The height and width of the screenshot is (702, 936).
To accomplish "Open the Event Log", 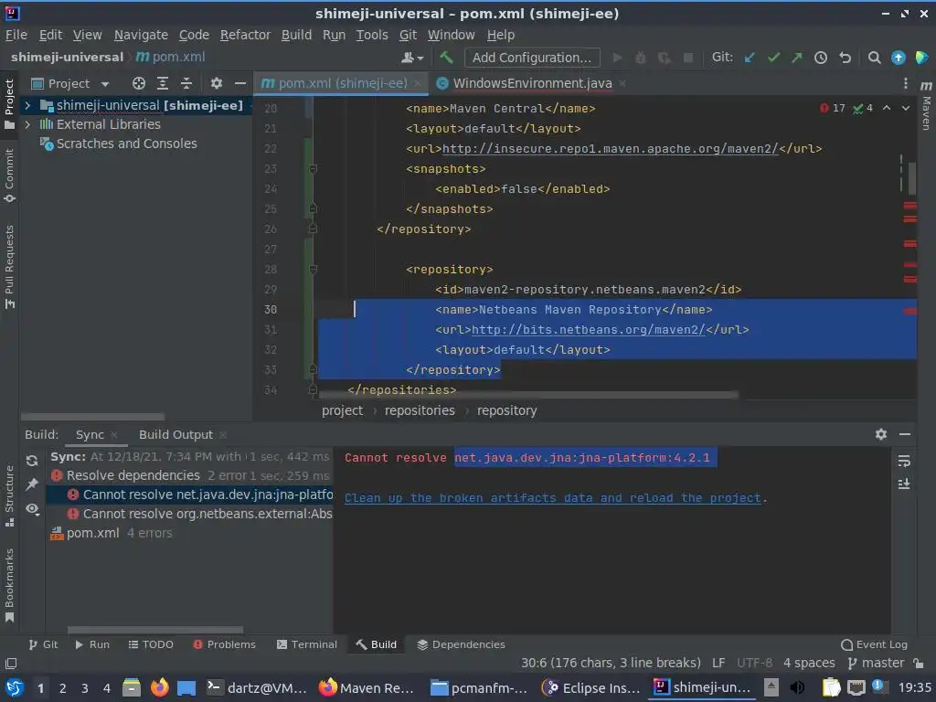I will click(x=874, y=644).
